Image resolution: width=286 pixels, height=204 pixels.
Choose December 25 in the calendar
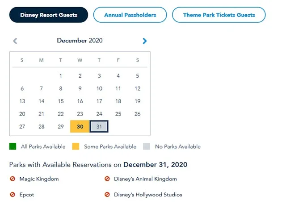click(x=118, y=114)
